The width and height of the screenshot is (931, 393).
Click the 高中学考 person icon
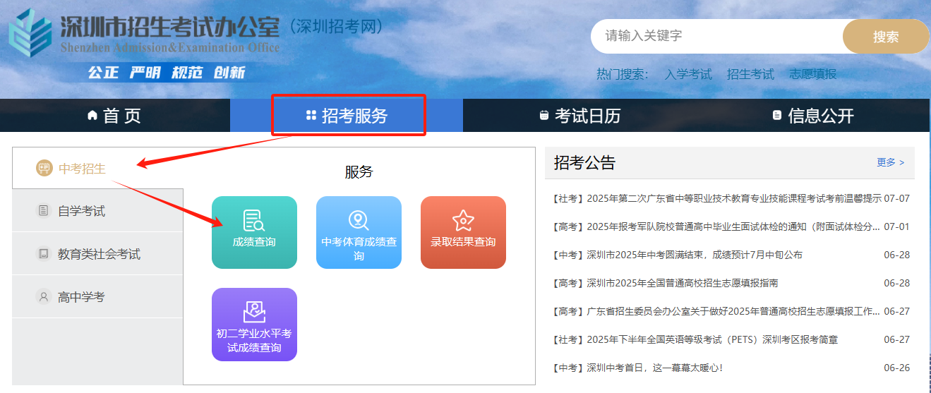tap(44, 297)
